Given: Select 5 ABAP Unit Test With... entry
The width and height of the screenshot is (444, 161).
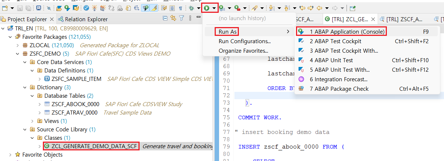Looking at the screenshot, I should [x=367, y=70].
